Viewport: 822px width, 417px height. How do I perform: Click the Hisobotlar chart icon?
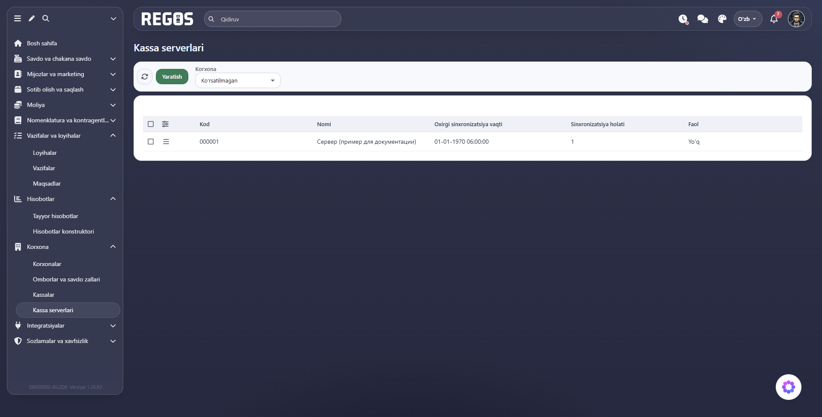(x=18, y=199)
